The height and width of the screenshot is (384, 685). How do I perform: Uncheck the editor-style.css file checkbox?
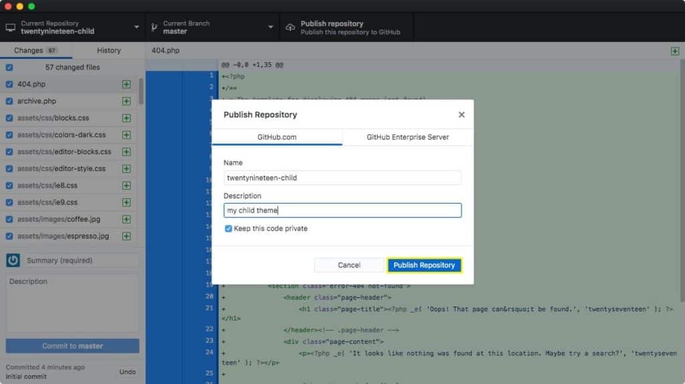[9, 168]
